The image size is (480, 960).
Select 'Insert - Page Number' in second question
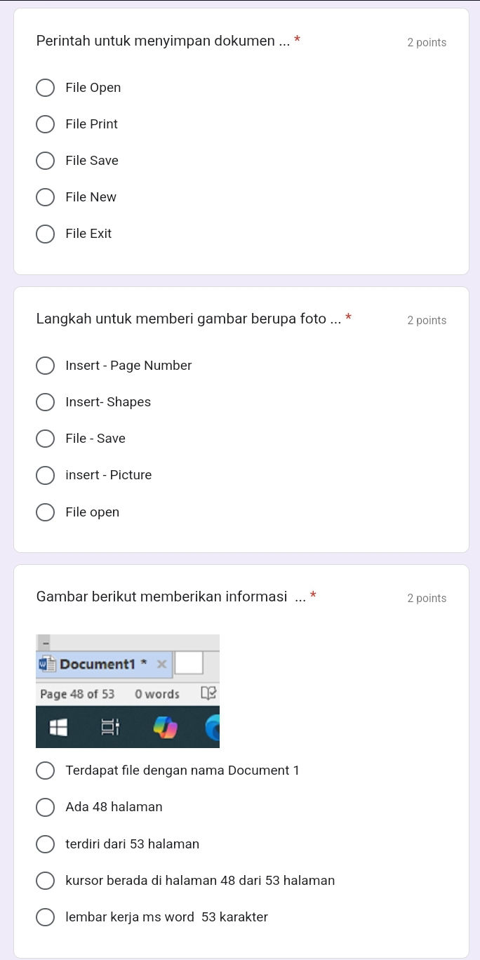[46, 366]
